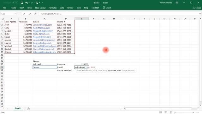Click the zoom out minus button
Screen dimensions: 202x114
tap(175, 112)
